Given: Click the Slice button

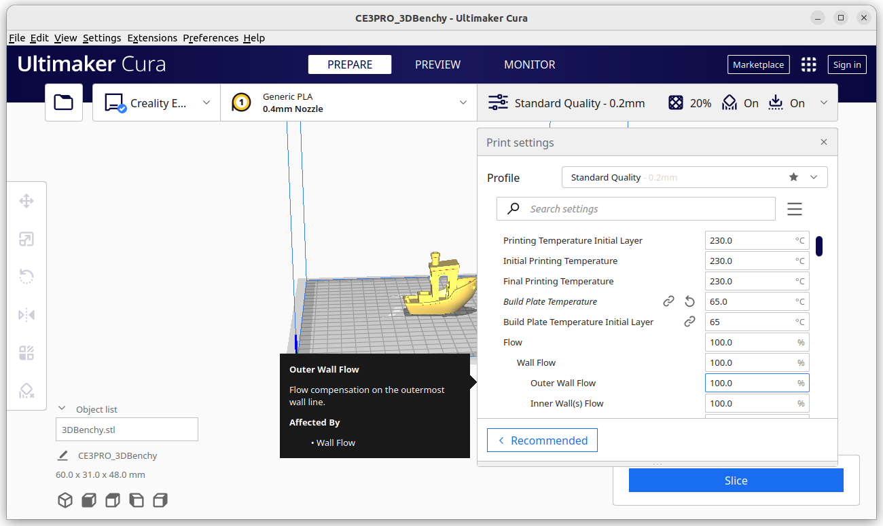Looking at the screenshot, I should 736,480.
